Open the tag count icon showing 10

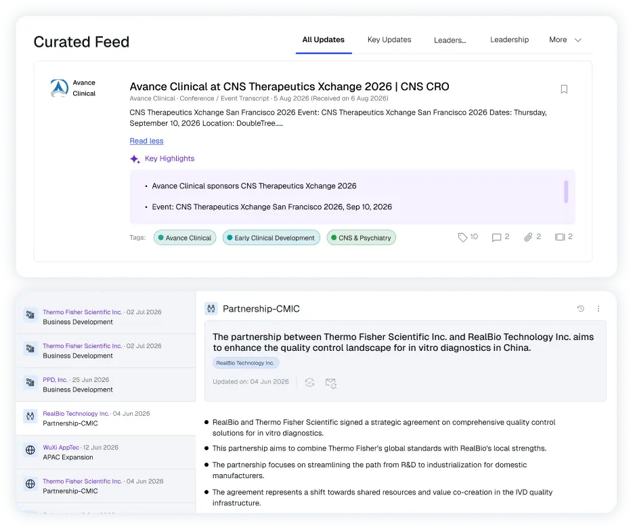coord(462,237)
